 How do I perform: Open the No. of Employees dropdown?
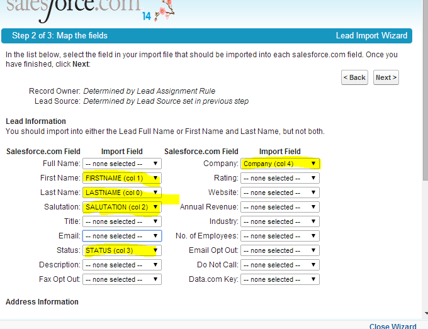coord(280,236)
